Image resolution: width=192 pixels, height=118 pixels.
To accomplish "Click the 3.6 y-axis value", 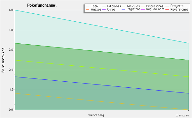I will (11, 50).
